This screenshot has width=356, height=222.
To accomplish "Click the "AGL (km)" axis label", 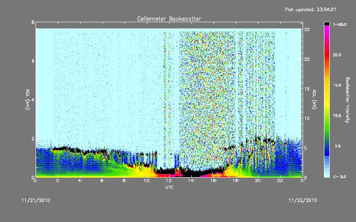I will [x=28, y=99].
